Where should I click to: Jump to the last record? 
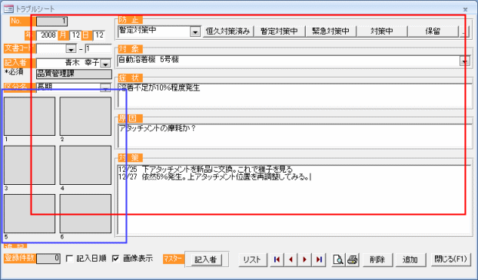click(319, 259)
